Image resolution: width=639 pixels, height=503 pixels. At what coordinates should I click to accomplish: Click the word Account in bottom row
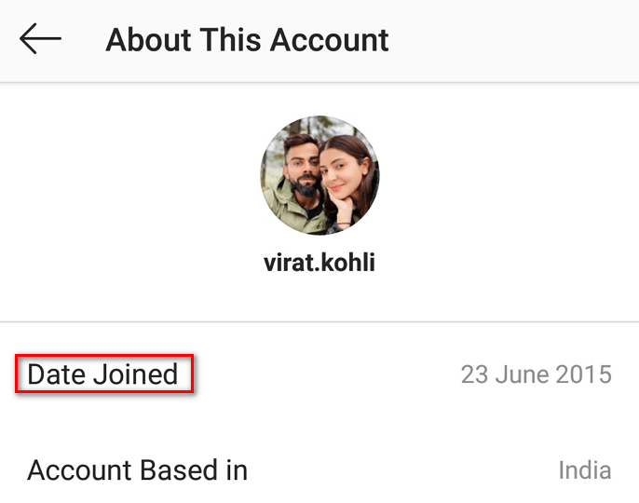80,470
